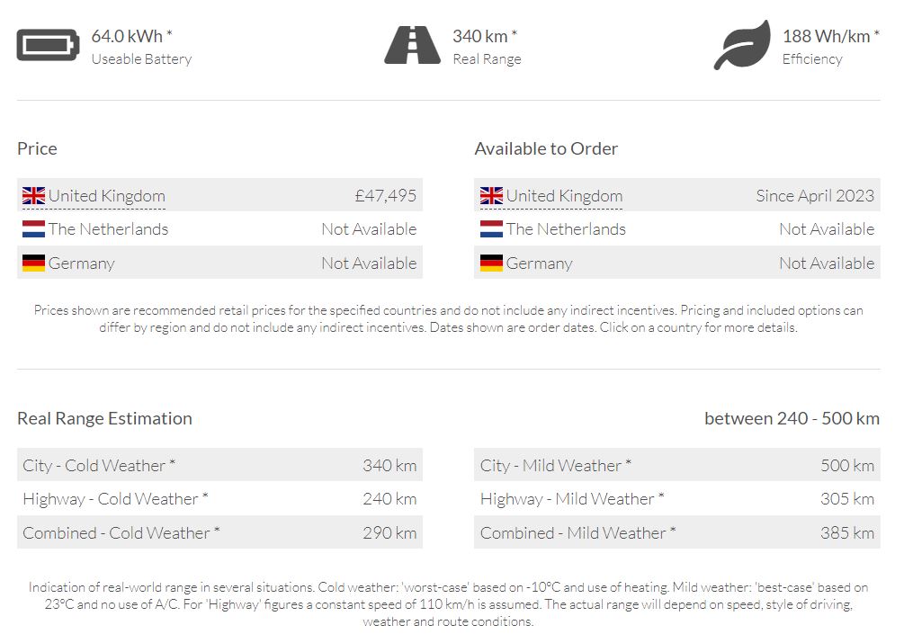Click the UK flag under Available to Order
Viewport: 904px width, 634px height.
tap(491, 196)
